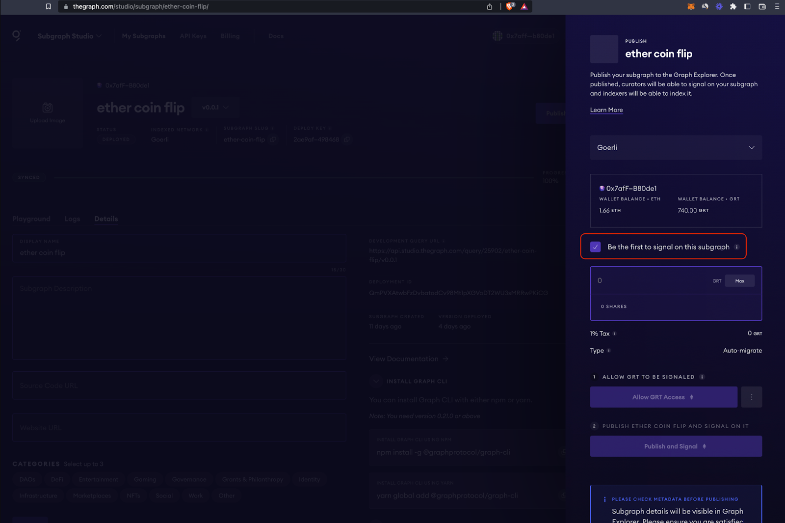
Task: Toggle the Gaming category
Action: (x=145, y=479)
